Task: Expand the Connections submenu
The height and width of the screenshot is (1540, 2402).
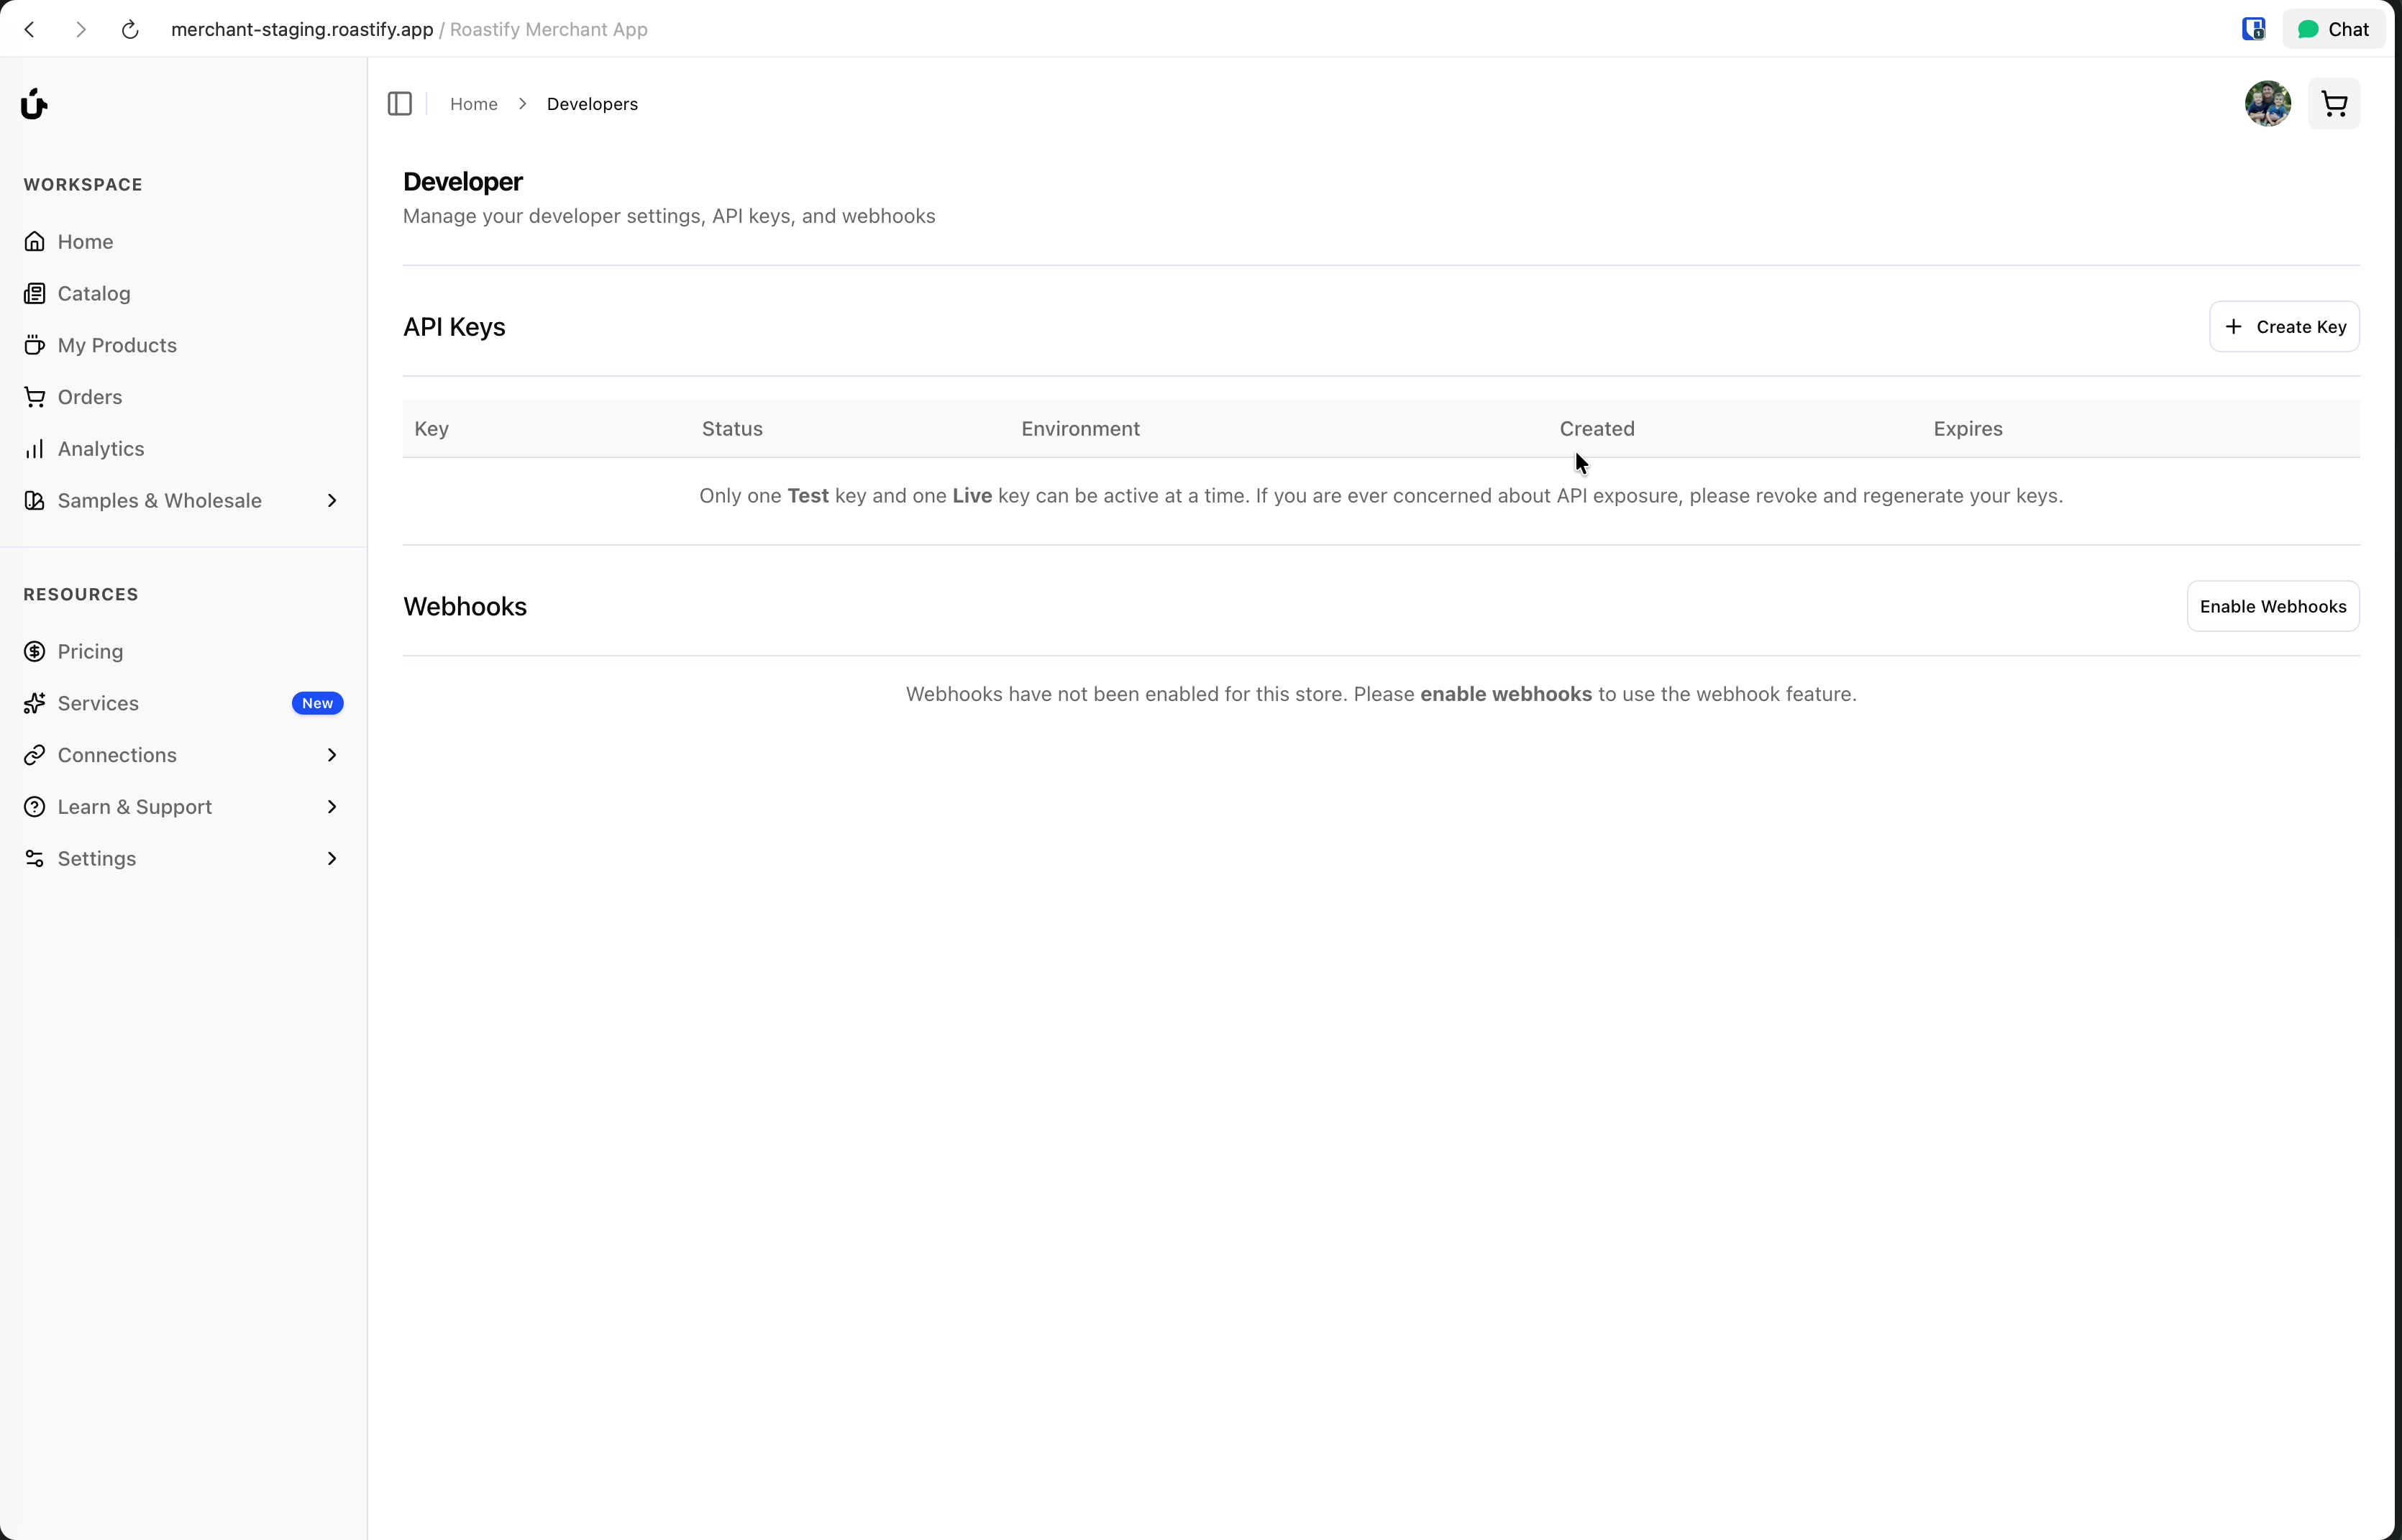Action: point(331,755)
